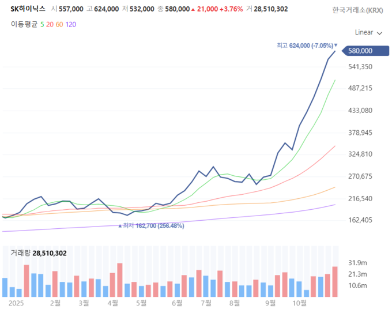Click the 한국거래소(KRX) exchange label
The image size is (392, 317).
coord(357,10)
